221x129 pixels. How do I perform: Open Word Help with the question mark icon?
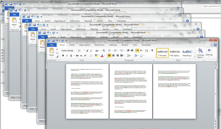(215, 45)
